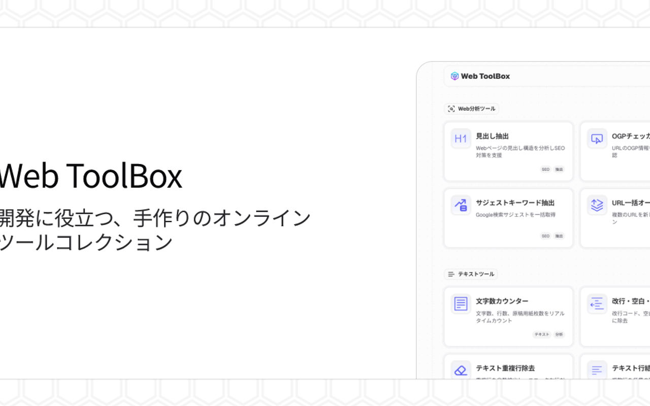Click SEO tag on サジェストキーワード抽出 card

[545, 236]
